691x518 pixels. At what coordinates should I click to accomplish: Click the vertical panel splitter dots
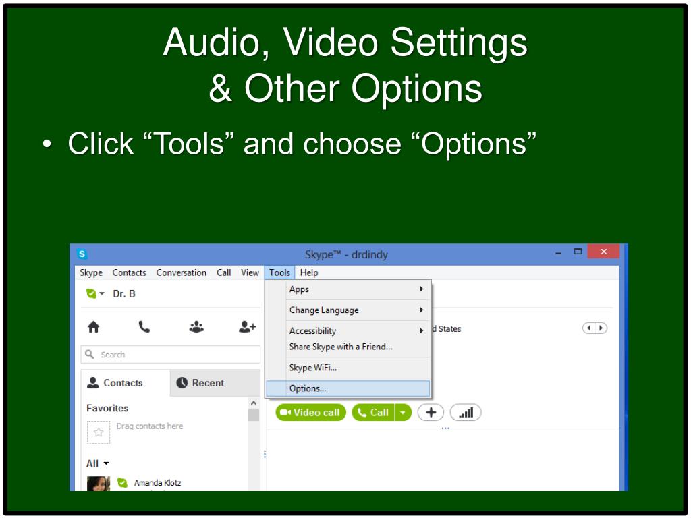click(x=265, y=454)
